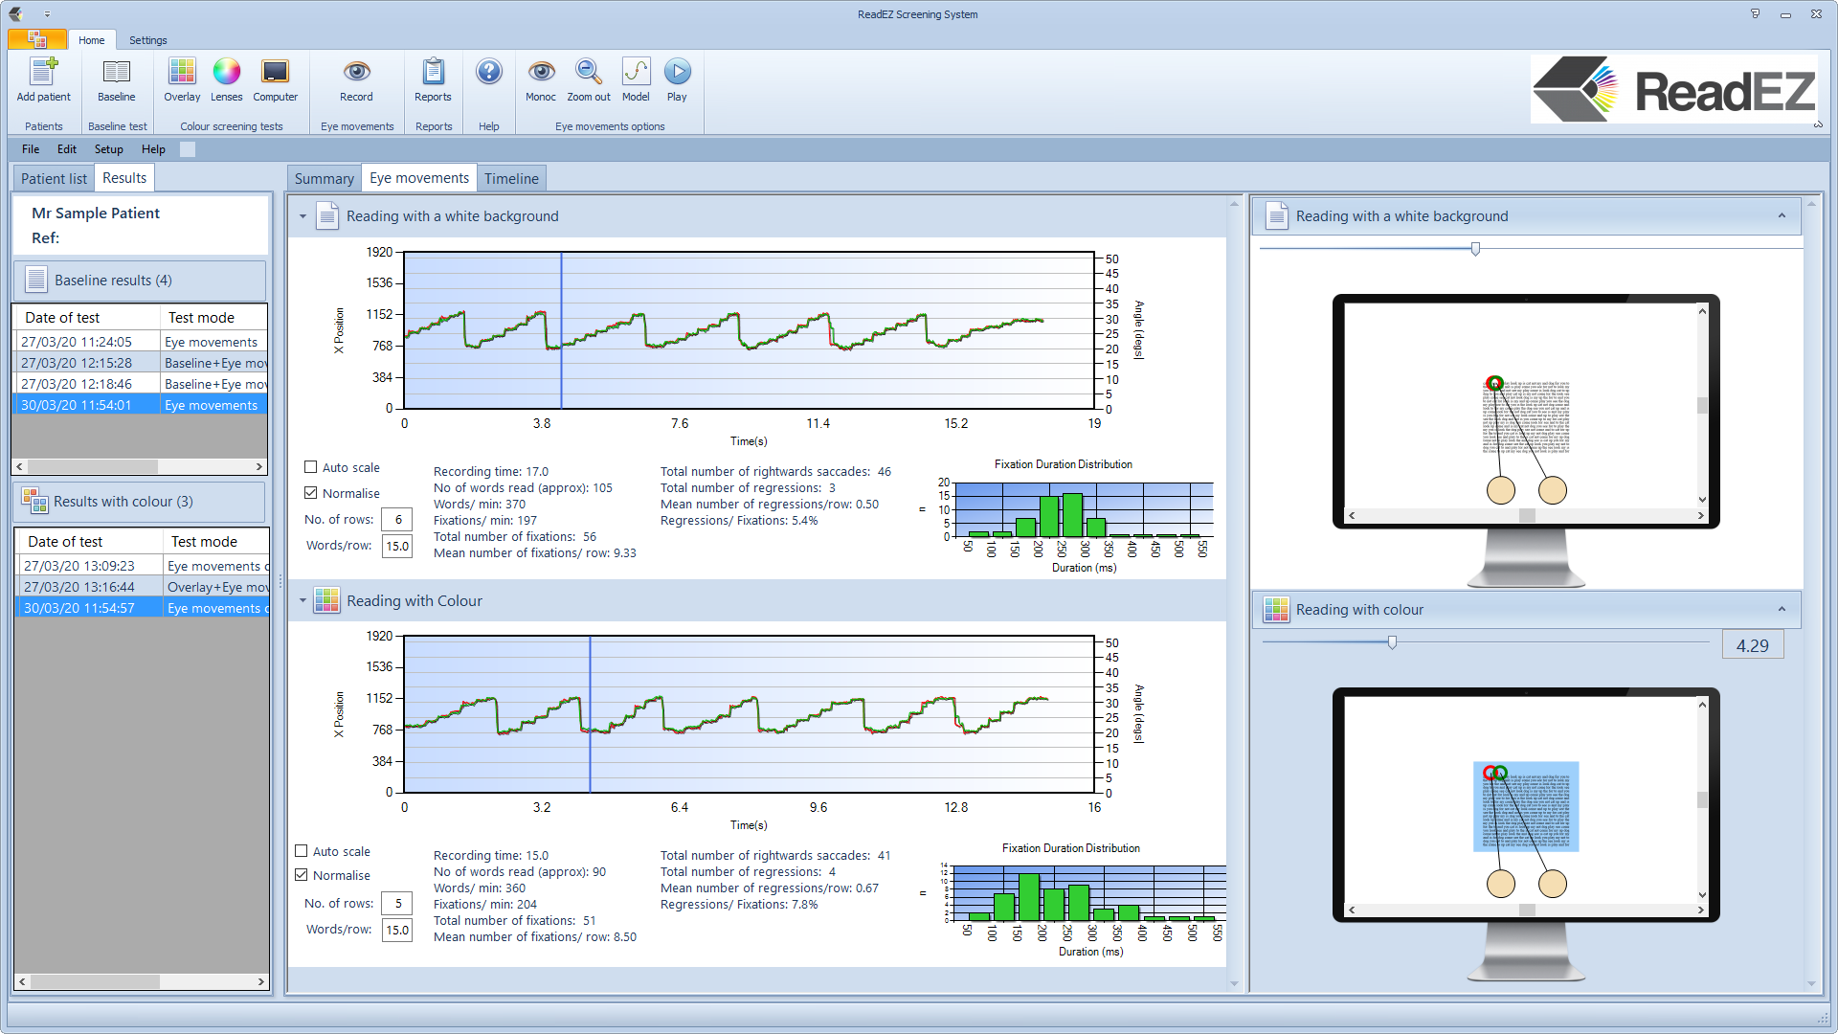The width and height of the screenshot is (1838, 1034).
Task: Open the Lenses colour wheel icon
Action: (226, 73)
